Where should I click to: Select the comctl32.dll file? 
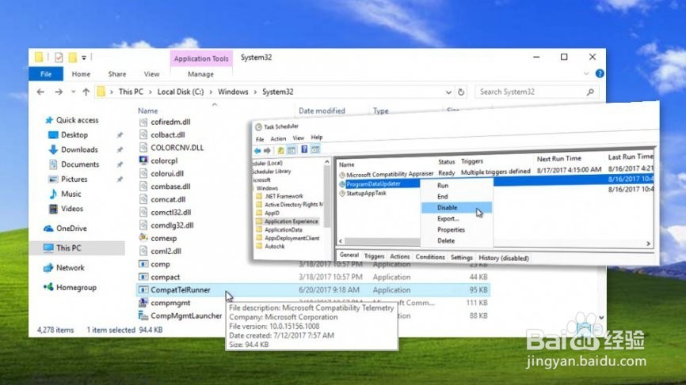170,212
